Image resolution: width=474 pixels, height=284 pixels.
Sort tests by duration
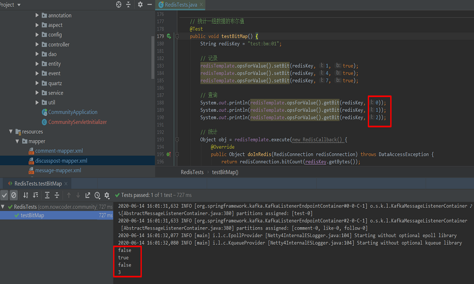pos(36,195)
